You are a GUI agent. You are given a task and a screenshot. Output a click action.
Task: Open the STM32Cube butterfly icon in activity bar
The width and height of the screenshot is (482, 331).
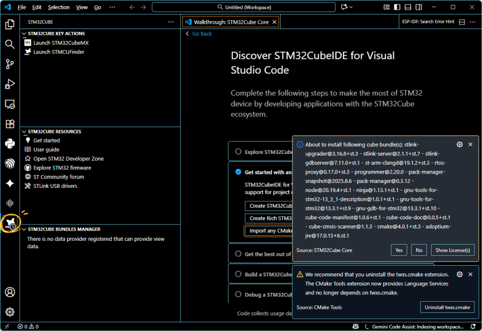pyautogui.click(x=10, y=223)
